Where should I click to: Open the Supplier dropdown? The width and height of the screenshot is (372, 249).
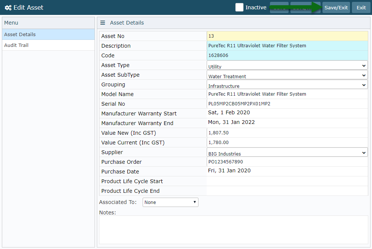pos(287,152)
